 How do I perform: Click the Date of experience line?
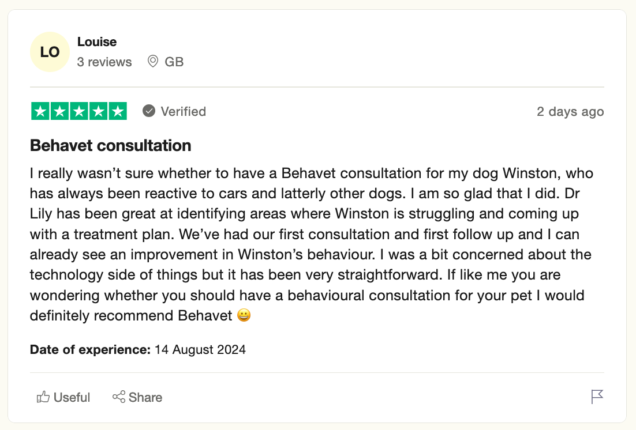(138, 350)
